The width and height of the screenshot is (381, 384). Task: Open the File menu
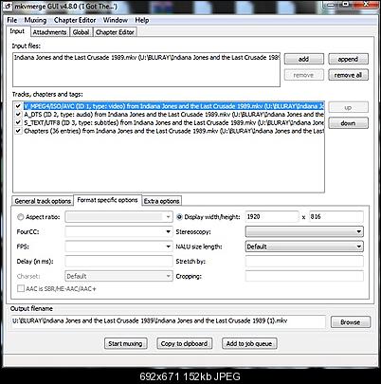pyautogui.click(x=12, y=20)
